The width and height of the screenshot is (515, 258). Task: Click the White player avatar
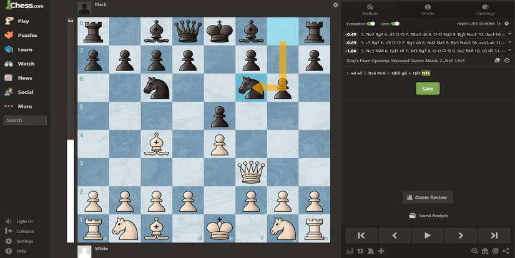(84, 252)
